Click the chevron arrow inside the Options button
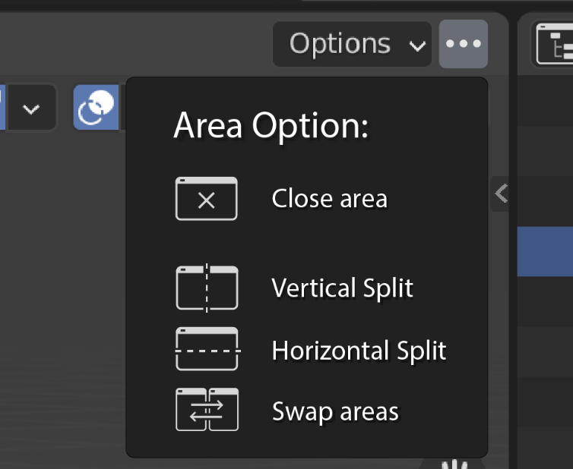Screen dimensions: 573x469 [x=417, y=46]
